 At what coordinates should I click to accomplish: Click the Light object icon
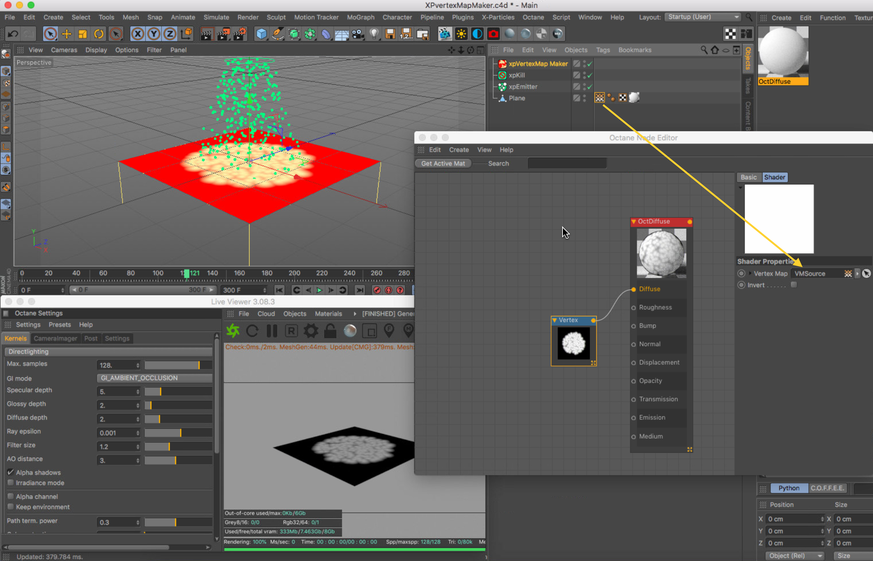point(374,34)
